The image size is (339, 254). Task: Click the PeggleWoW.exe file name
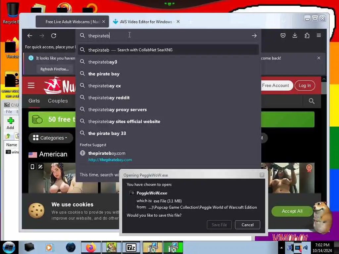152,193
